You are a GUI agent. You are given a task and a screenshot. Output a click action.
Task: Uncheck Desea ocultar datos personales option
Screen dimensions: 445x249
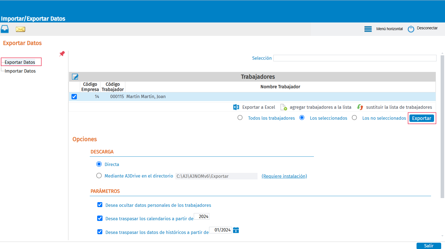pos(100,205)
